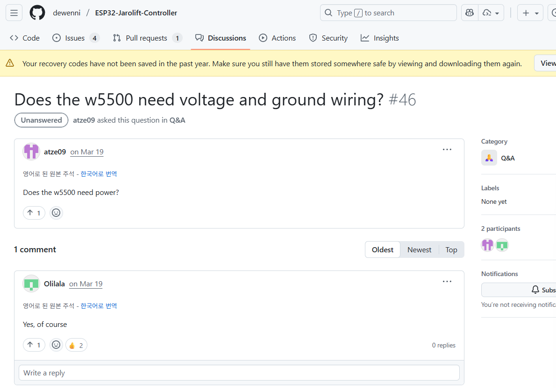Open options menu on atze09's post
This screenshot has width=556, height=388.
point(447,150)
